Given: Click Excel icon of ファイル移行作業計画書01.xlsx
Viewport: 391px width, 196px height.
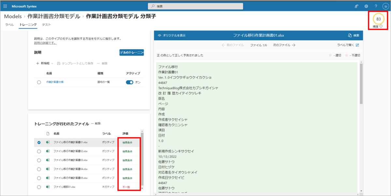Looking at the screenshot, I should [x=48, y=142].
